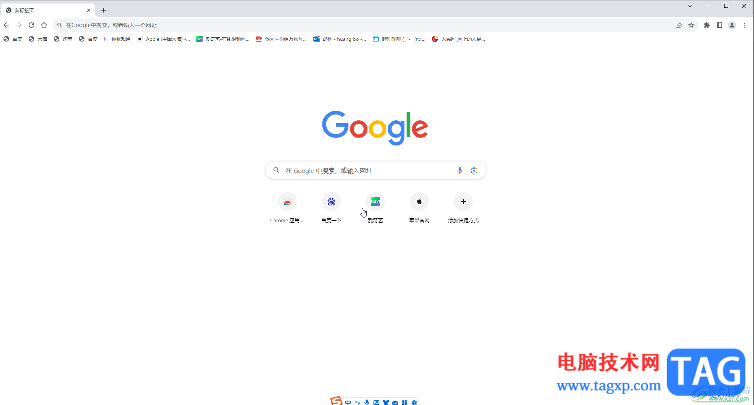Toggle Chinese/English mode 中 in IME bar
Viewport: 754px width, 405px height.
348,402
